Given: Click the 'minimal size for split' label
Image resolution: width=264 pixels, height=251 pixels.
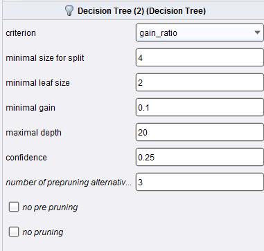Looking at the screenshot, I should pos(45,58).
